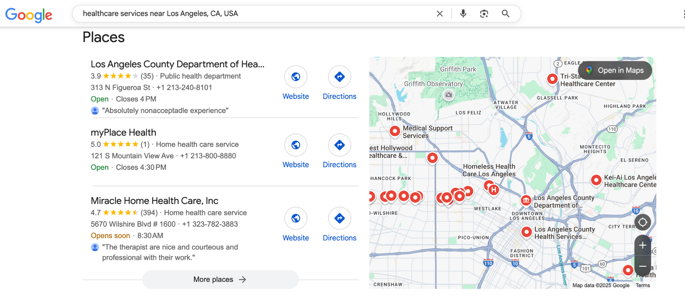The height and width of the screenshot is (302, 685).
Task: Click Open in Maps button
Action: tap(615, 70)
